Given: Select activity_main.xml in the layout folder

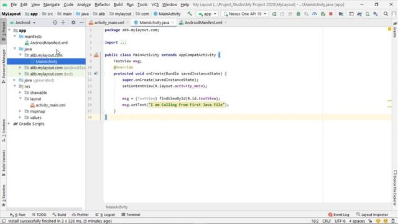Looking at the screenshot, I should (x=48, y=105).
